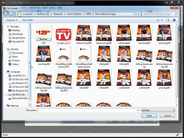
Task: Select My Passport (H:) drive
Action: (20, 90)
